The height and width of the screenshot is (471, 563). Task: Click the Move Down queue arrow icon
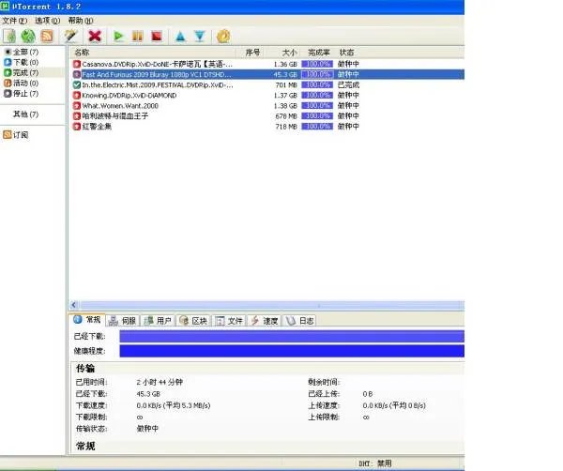[200, 37]
